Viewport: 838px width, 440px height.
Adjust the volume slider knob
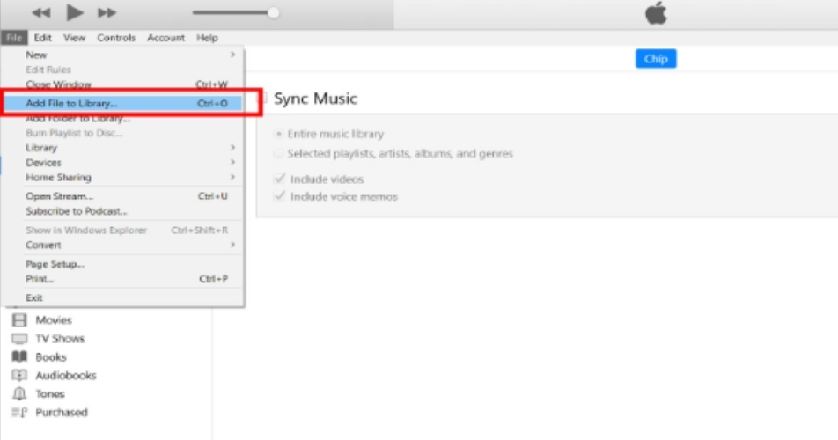click(x=273, y=13)
